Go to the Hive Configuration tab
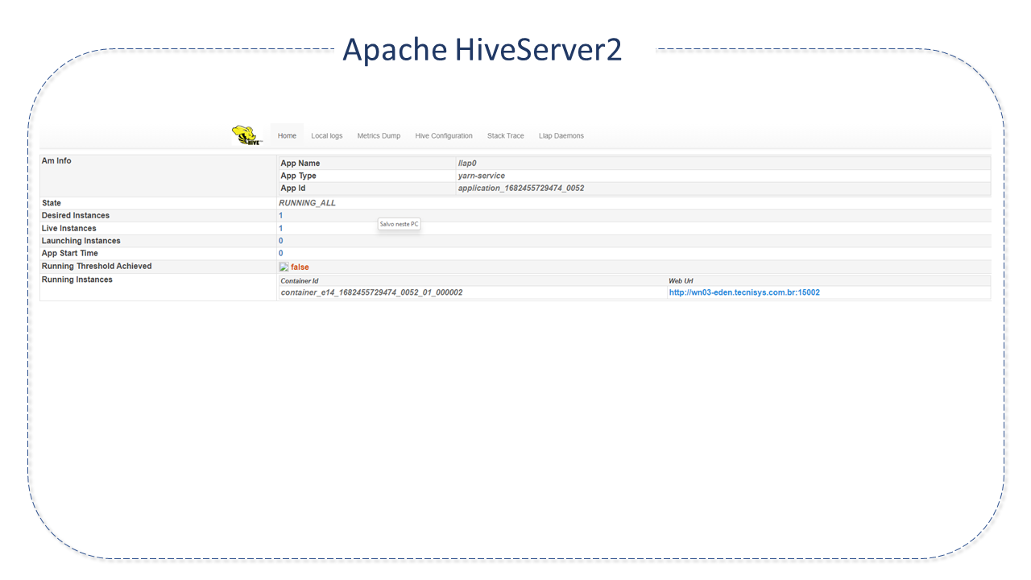The image size is (1031, 580). [444, 136]
